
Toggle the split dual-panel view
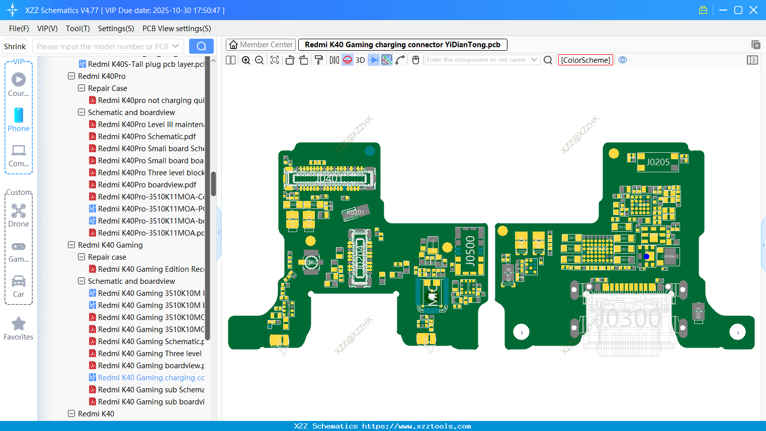pyautogui.click(x=231, y=60)
